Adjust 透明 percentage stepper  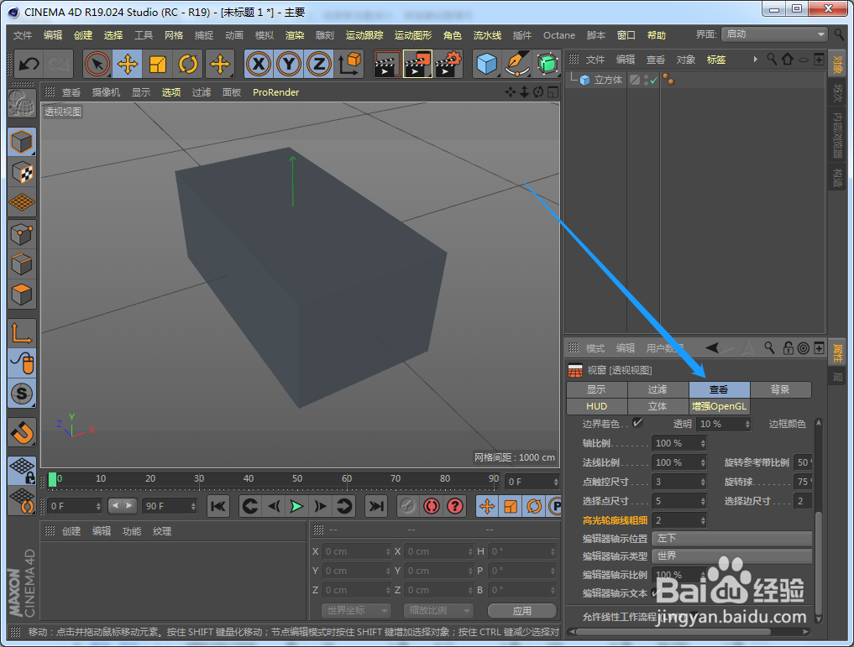point(747,424)
